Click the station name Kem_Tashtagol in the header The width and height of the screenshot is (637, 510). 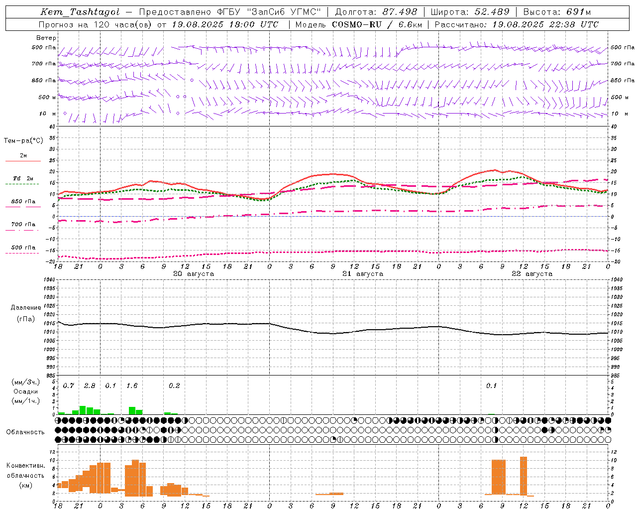(x=80, y=12)
